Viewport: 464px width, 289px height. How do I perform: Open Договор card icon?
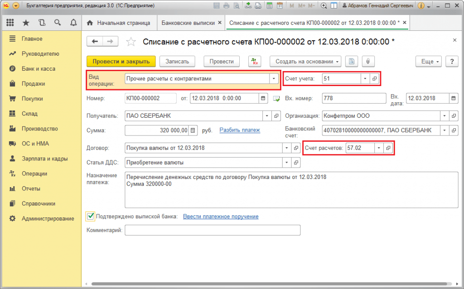coord(296,148)
